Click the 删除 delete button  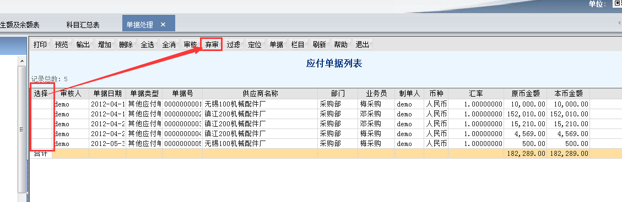(126, 44)
